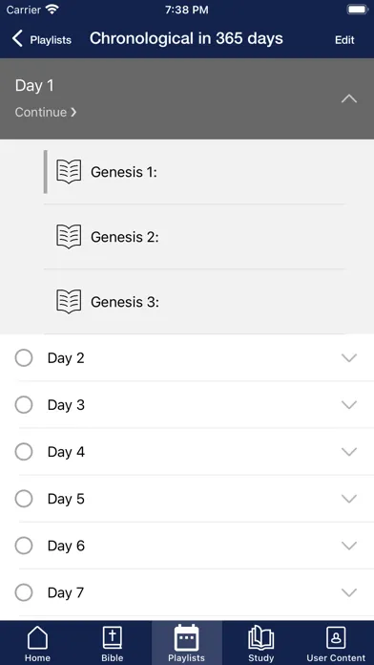
Task: Expand the Day 6 readings
Action: coord(349,546)
